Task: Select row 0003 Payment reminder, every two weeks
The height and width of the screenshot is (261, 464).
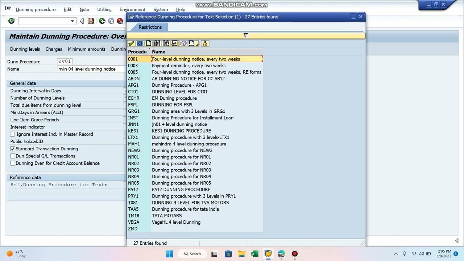Action: [x=195, y=66]
